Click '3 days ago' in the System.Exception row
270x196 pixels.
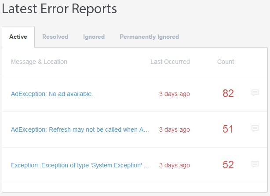[x=175, y=165]
